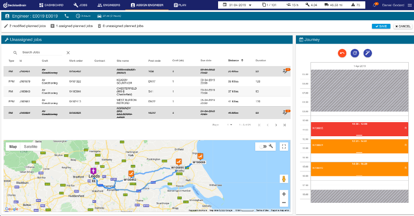Click the Cancel button
The height and width of the screenshot is (216, 414).
403,26
